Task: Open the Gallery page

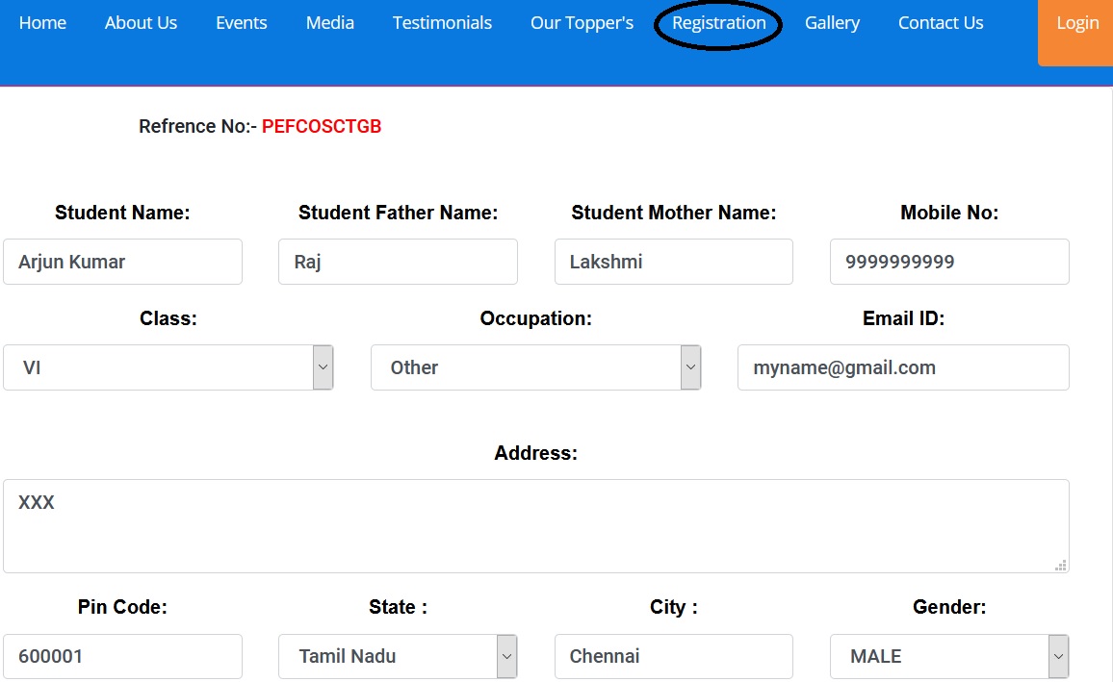Action: pyautogui.click(x=832, y=23)
